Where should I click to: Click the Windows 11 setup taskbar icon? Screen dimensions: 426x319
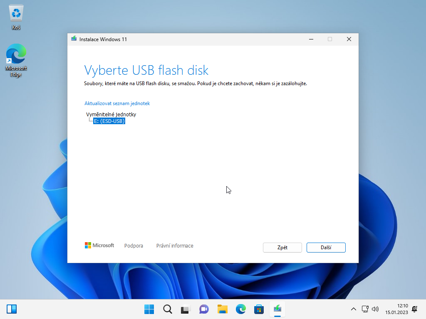tap(277, 309)
